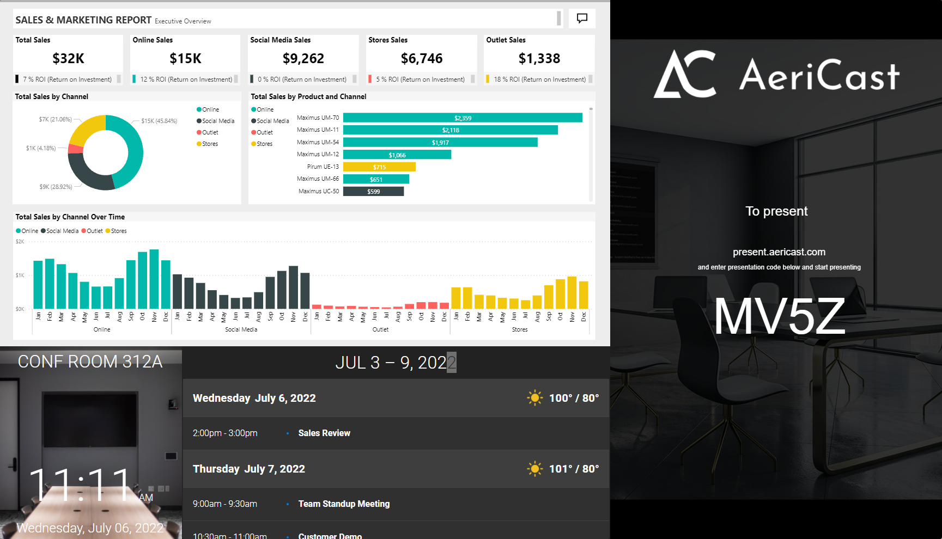Click the product chart vertical scrollbar
The height and width of the screenshot is (539, 942).
[x=591, y=155]
